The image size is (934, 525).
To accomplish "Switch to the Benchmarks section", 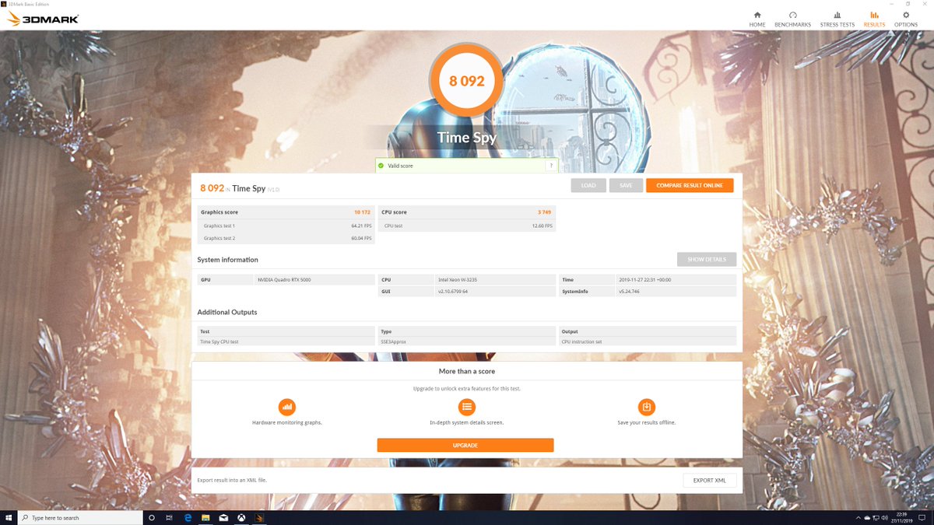I will pyautogui.click(x=792, y=16).
